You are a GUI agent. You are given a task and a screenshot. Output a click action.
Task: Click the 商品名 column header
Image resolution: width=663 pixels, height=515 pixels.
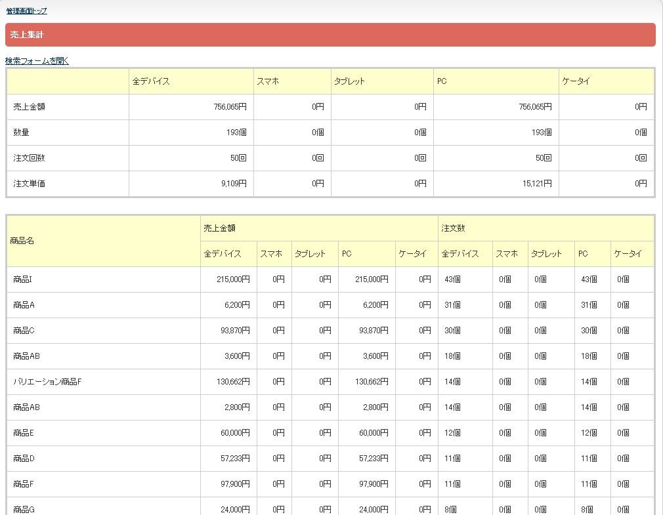tap(22, 241)
